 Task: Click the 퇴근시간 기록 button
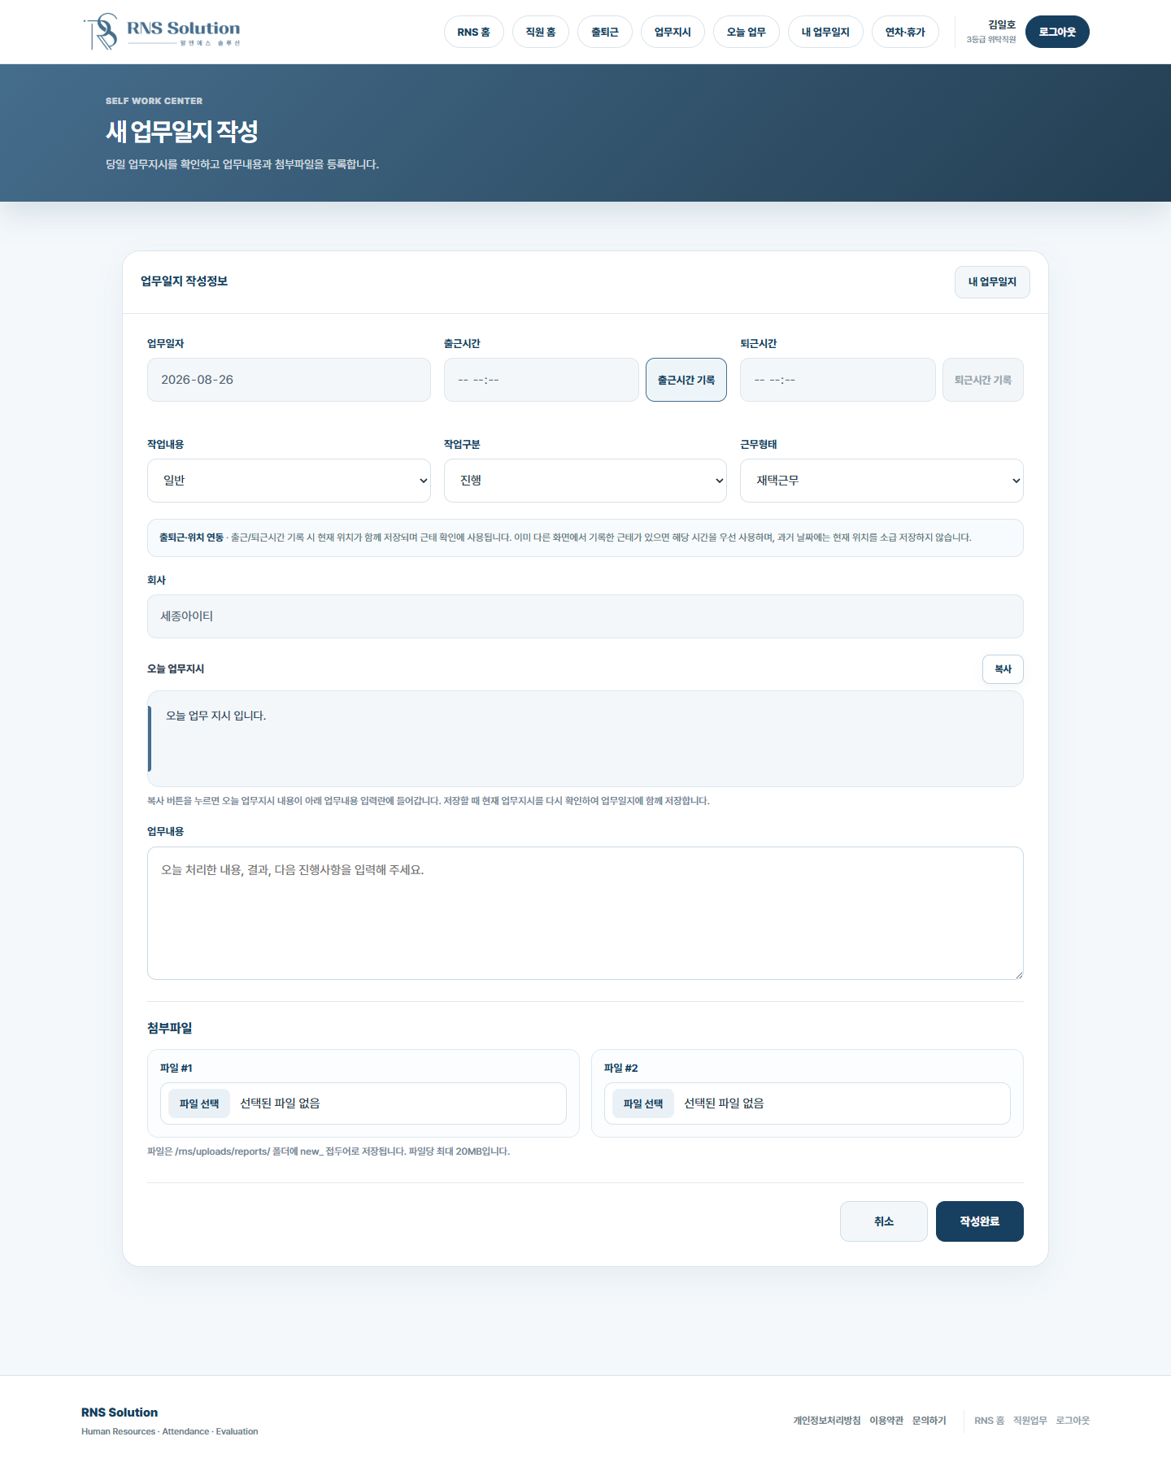pyautogui.click(x=982, y=380)
